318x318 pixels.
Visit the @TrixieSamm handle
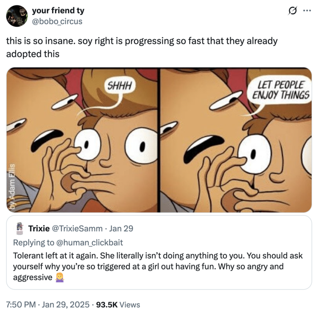click(x=77, y=229)
